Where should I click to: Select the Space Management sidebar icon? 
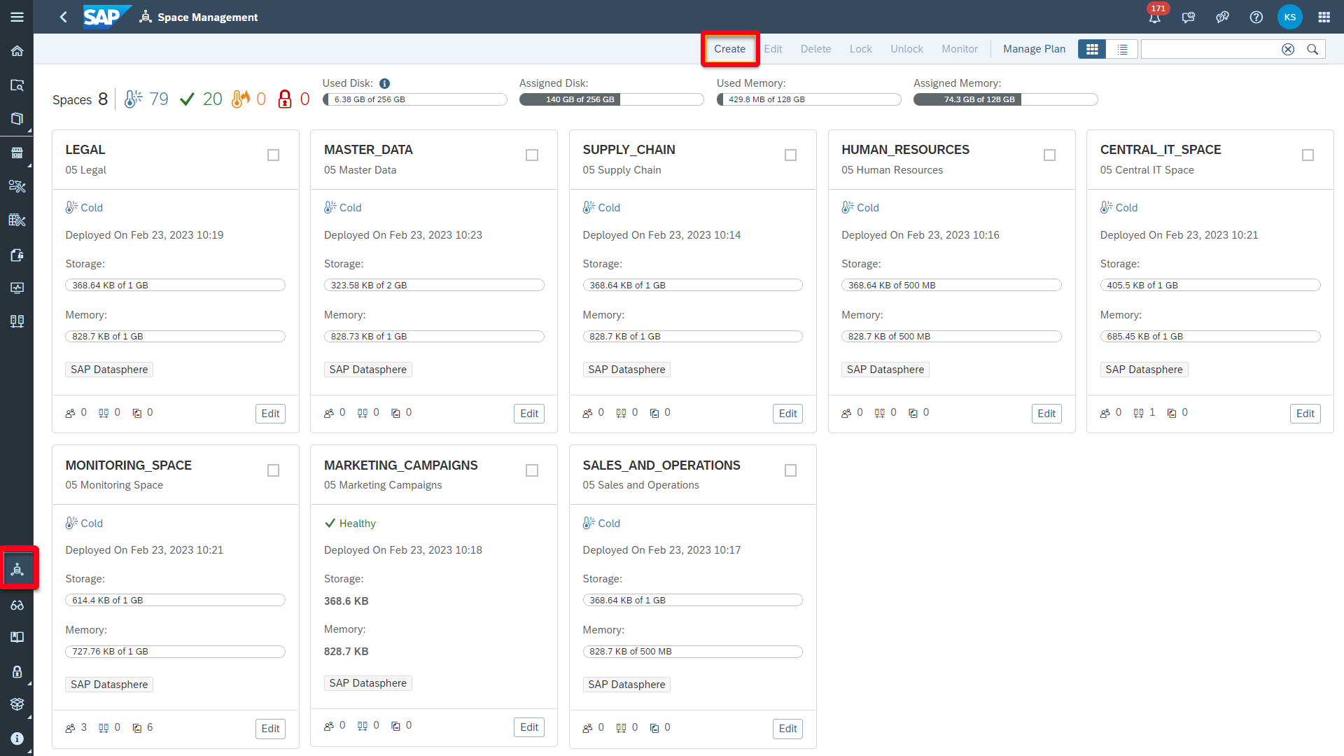click(17, 568)
